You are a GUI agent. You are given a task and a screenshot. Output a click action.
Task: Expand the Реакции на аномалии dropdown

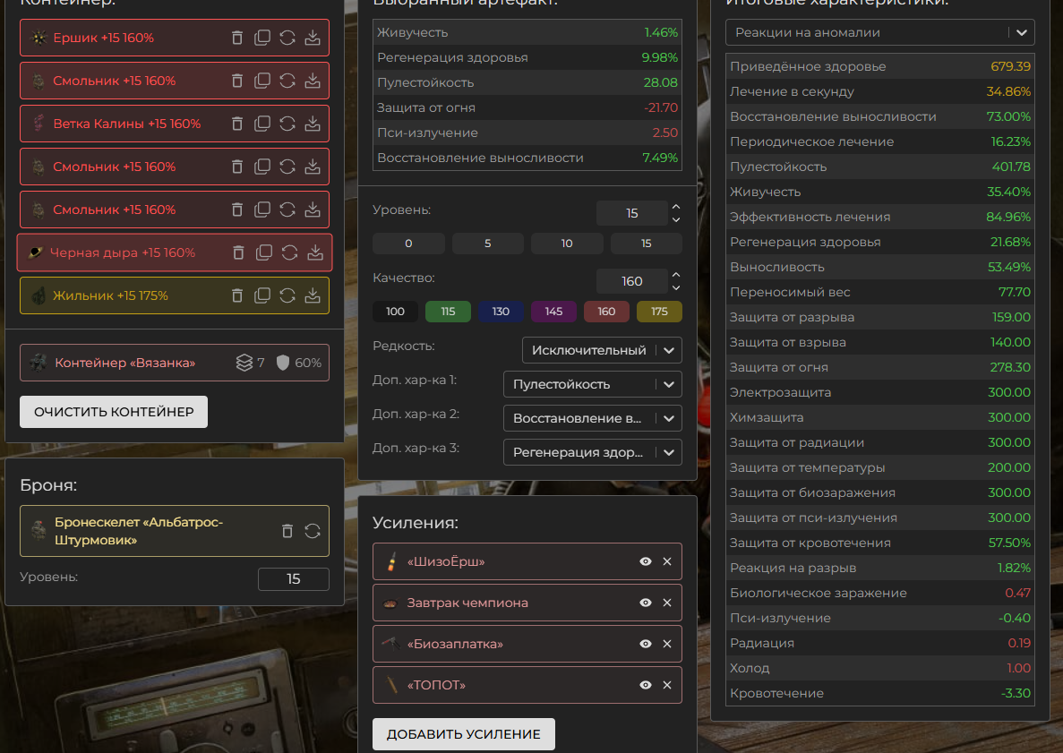pos(879,33)
